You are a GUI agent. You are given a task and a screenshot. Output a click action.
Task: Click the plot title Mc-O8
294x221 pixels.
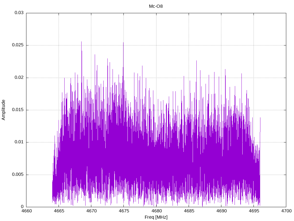[x=156, y=6]
